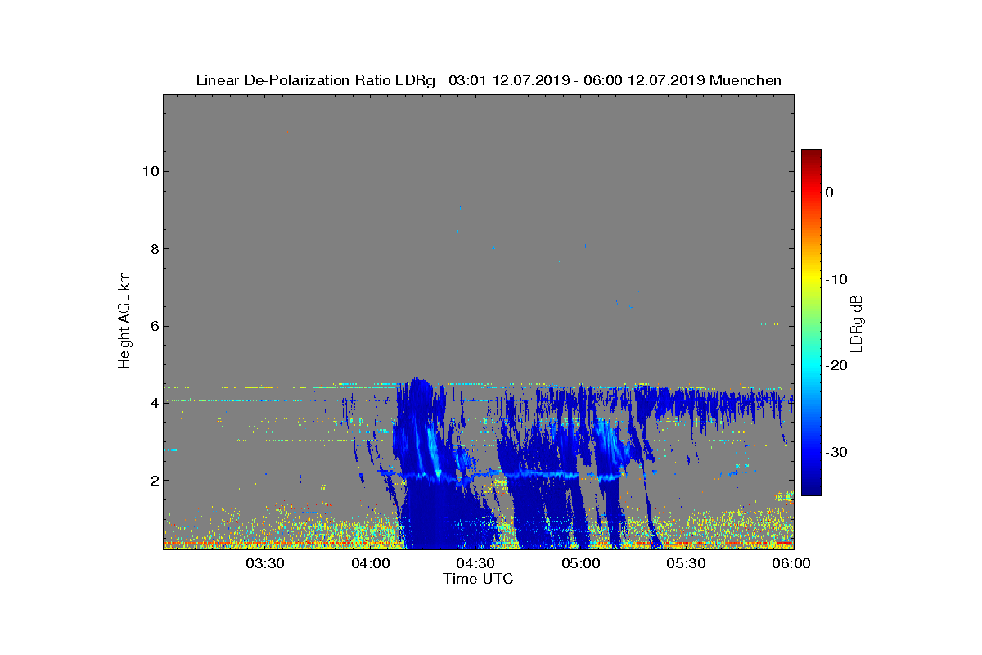This screenshot has height=655, width=982.
Task: Click the dark blue bottom of the colorbar
Action: click(x=811, y=489)
